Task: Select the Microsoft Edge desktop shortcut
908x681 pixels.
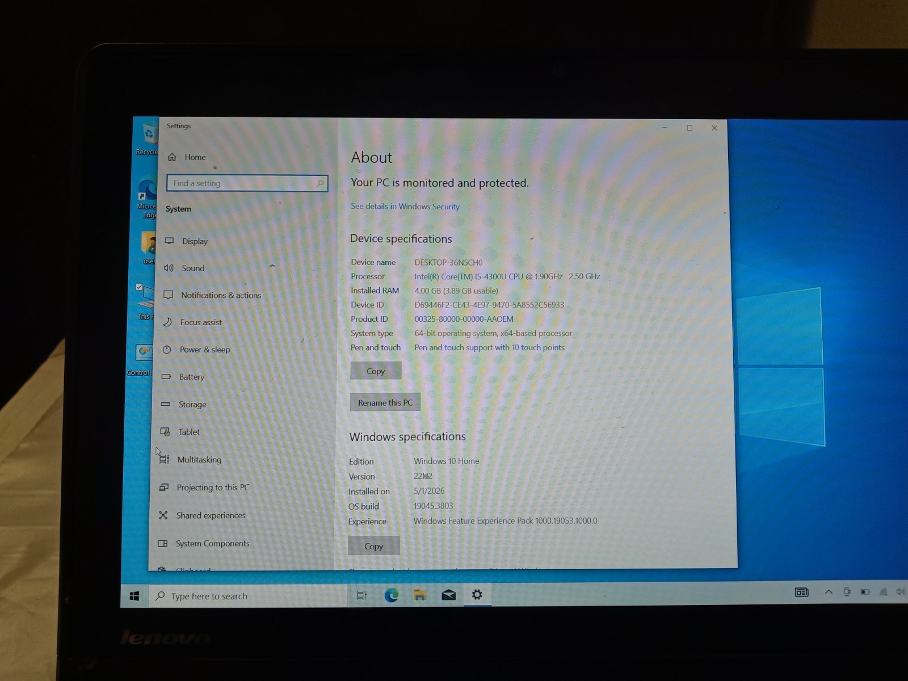Action: click(146, 197)
